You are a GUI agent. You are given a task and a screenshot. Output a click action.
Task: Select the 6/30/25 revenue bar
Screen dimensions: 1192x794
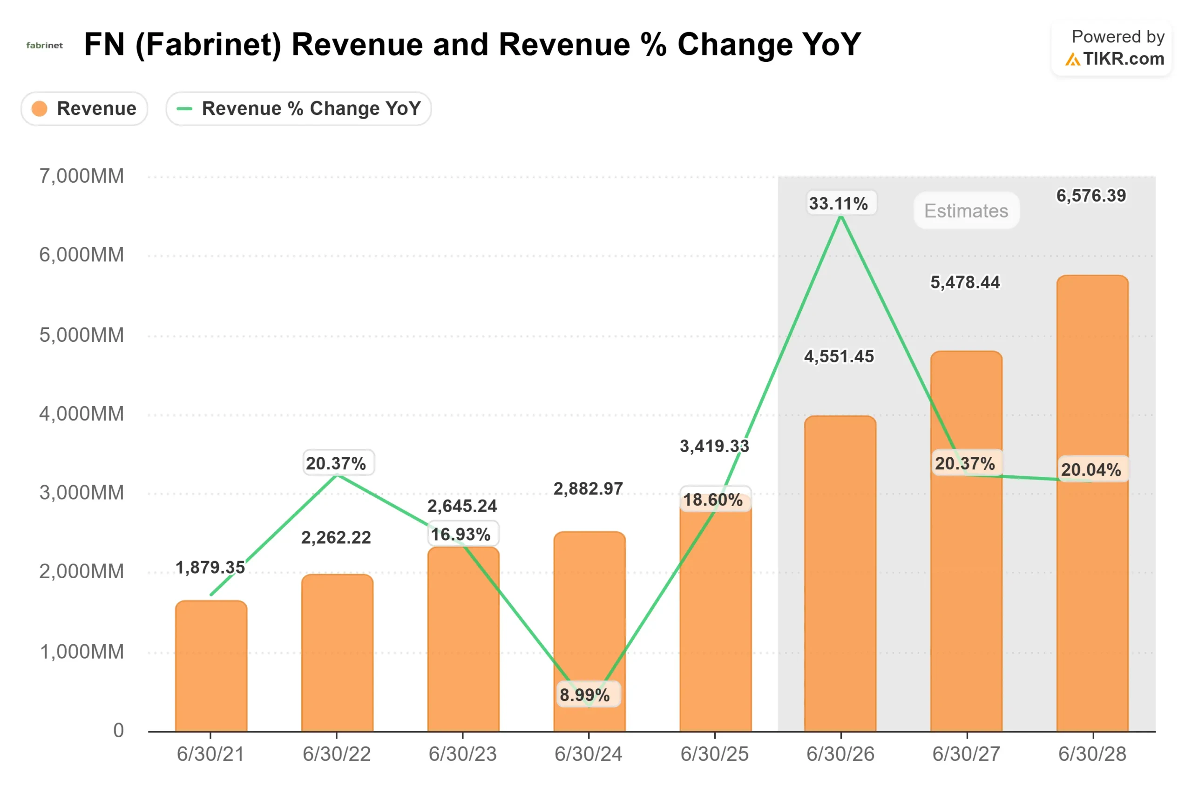click(715, 613)
